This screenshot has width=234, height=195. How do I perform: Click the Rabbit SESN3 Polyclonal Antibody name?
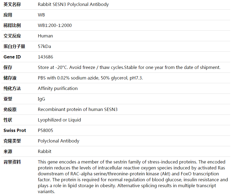[x=73, y=5]
